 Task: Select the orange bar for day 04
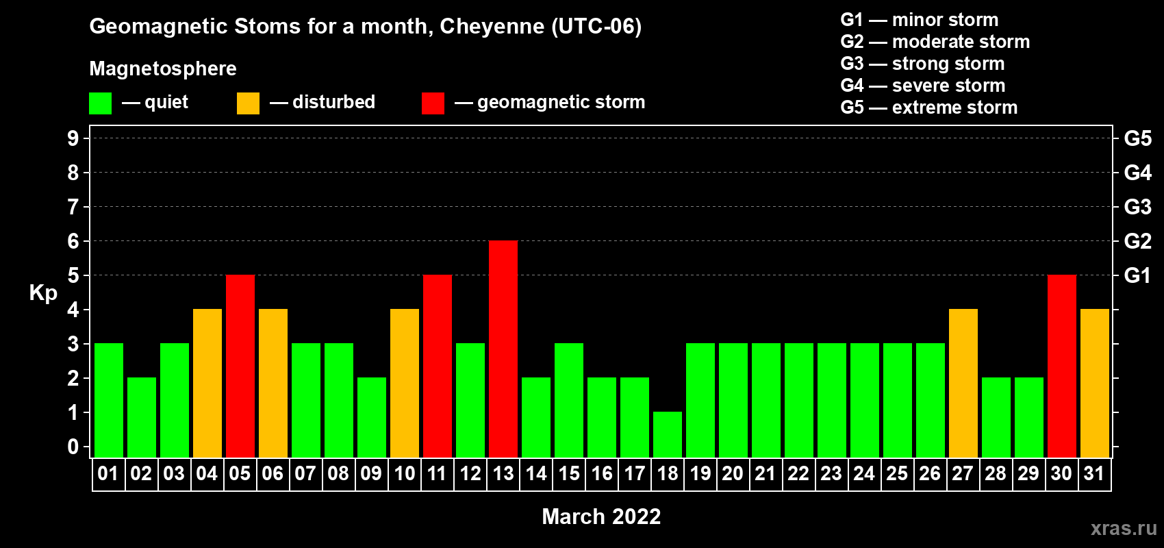[207, 384]
